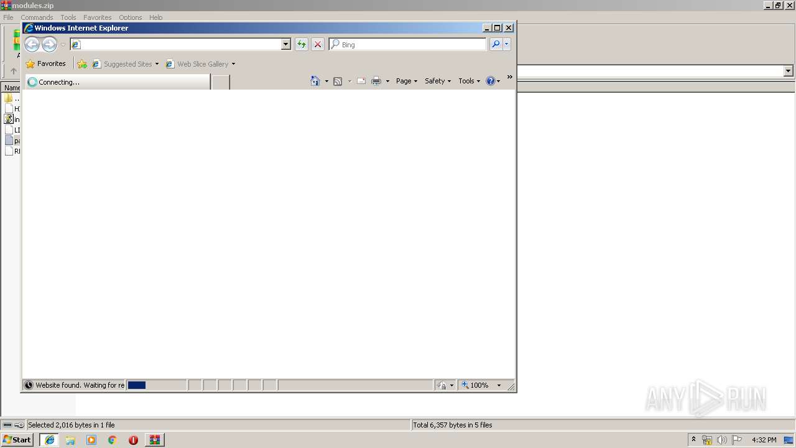Click the Action Center flag tray icon

(736, 440)
